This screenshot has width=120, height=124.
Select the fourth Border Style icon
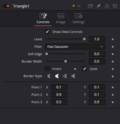click(x=73, y=76)
